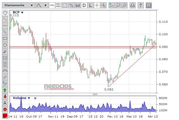
Task: Place a green up arrow marker
Action: click(5, 90)
